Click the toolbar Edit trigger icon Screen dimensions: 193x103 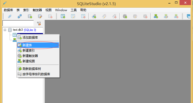135,16
